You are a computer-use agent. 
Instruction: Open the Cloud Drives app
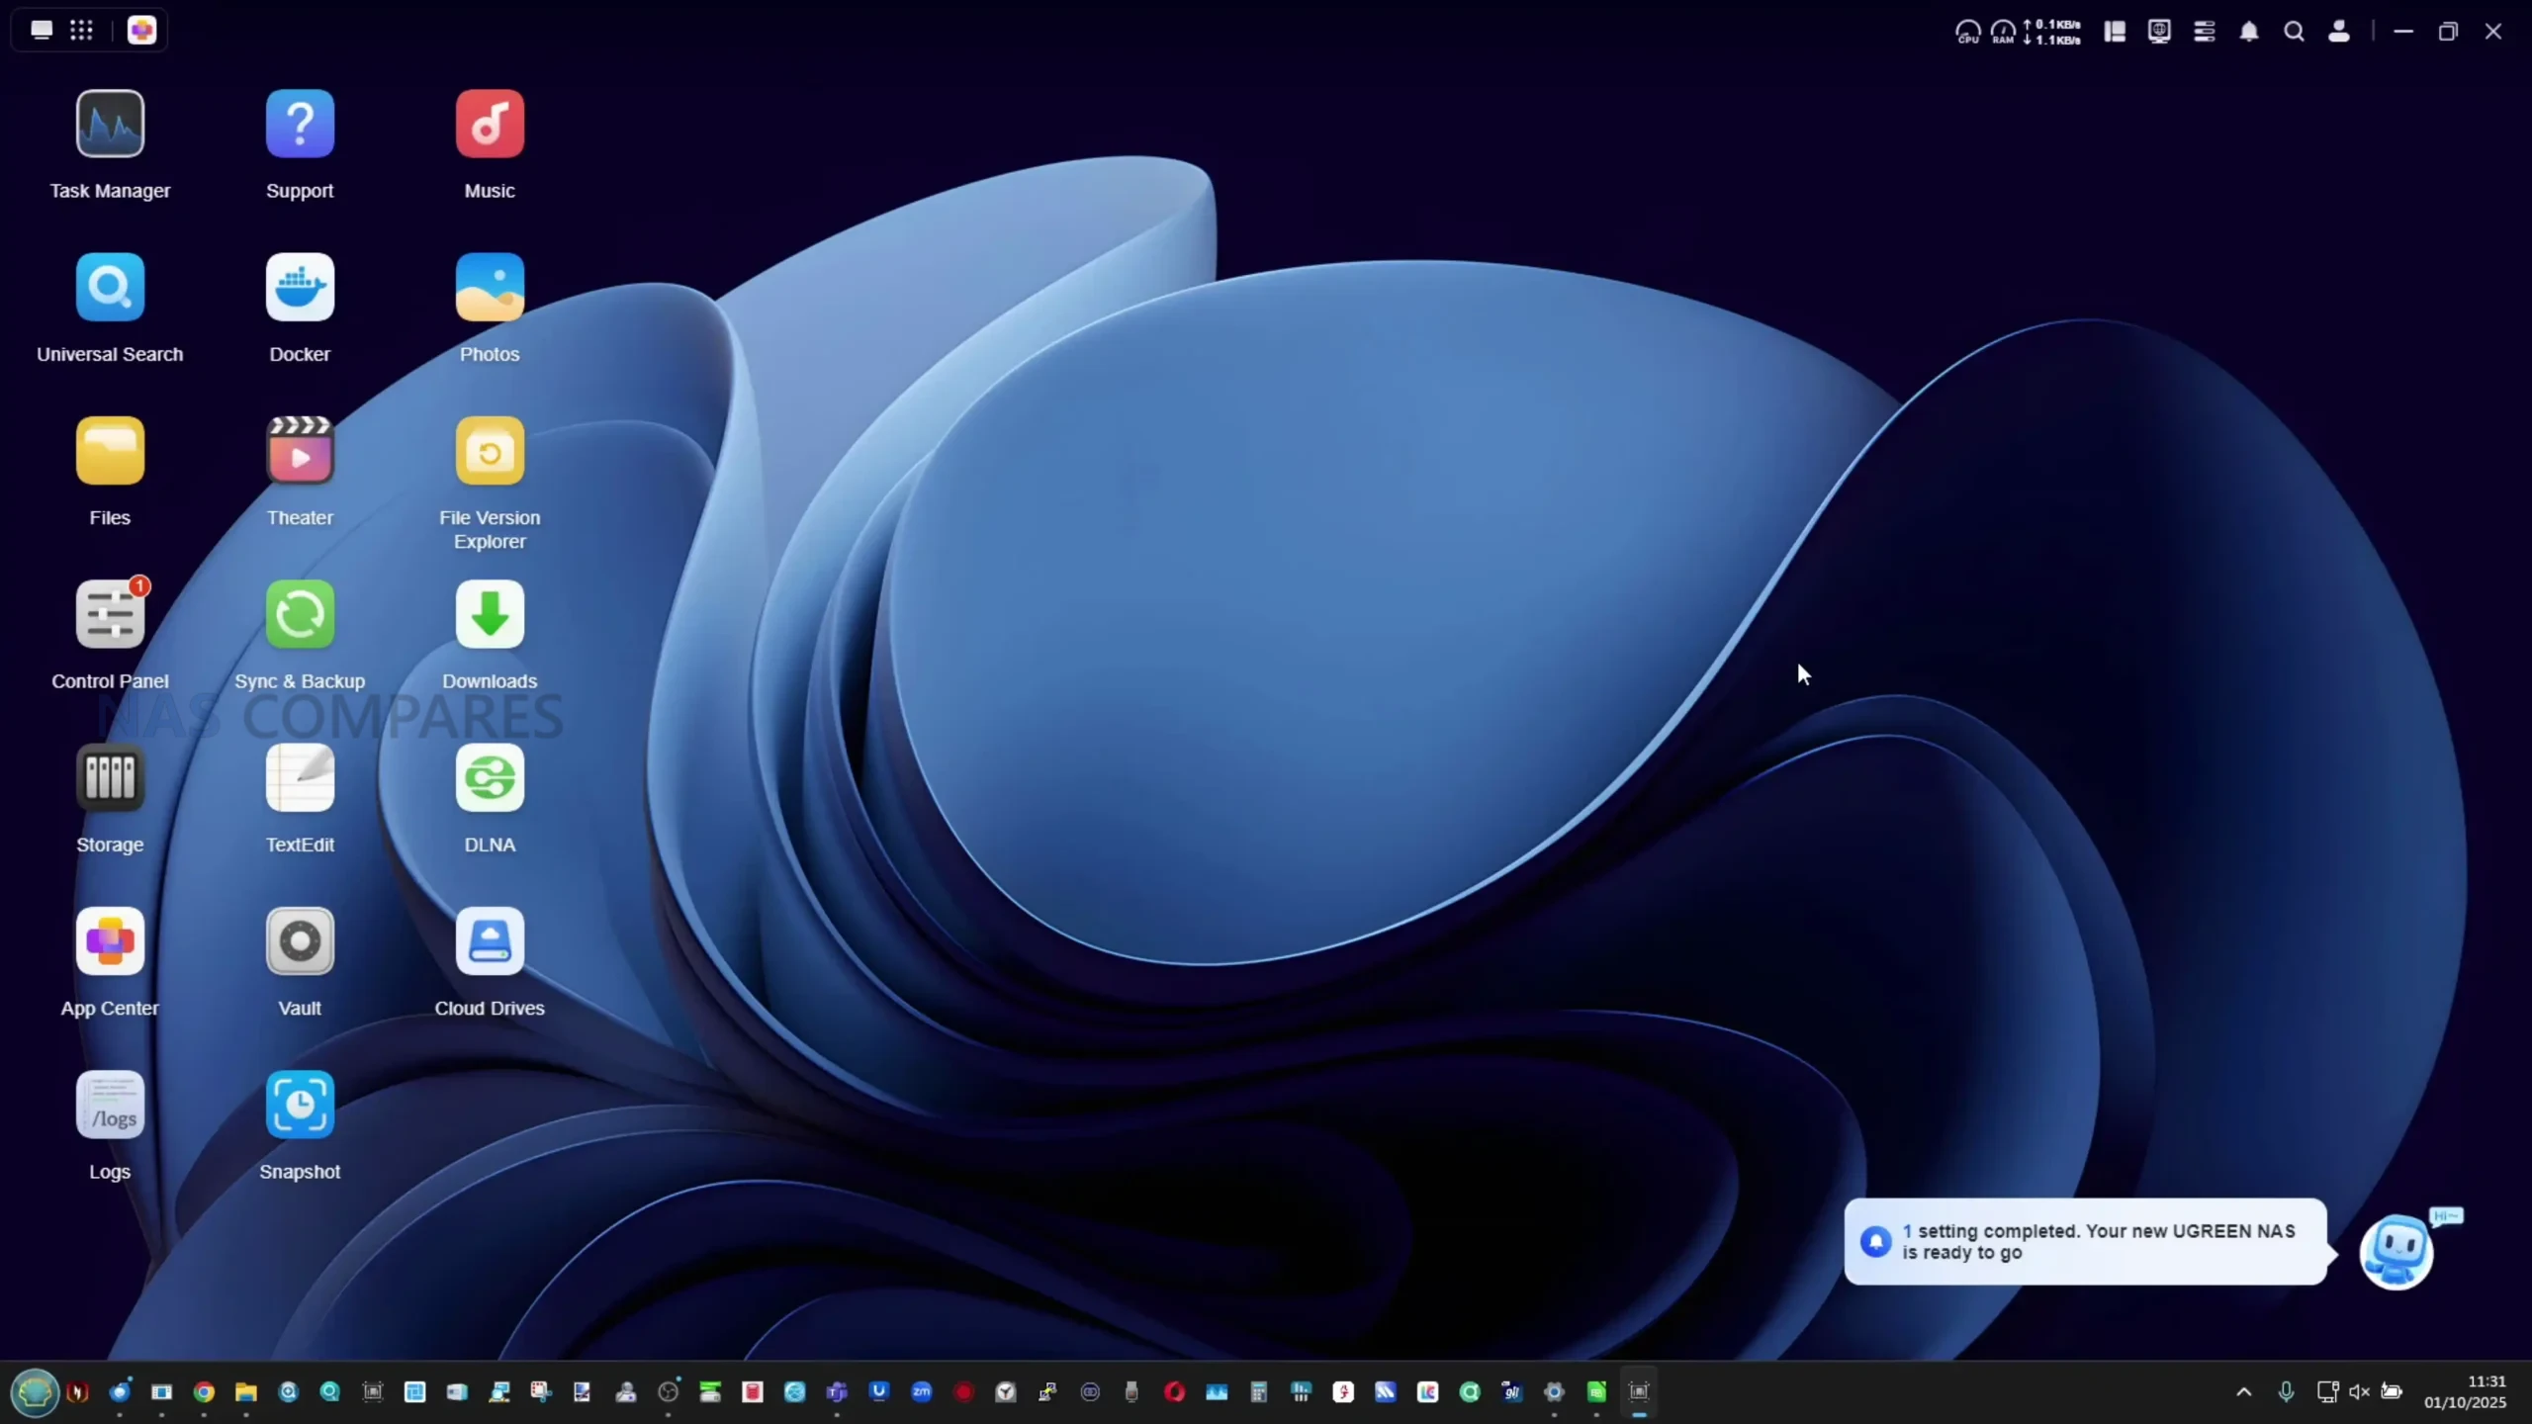click(x=490, y=941)
